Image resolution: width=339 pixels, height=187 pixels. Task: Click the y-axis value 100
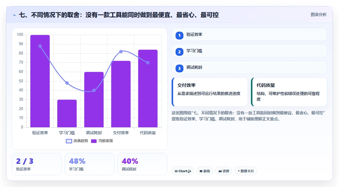click(x=20, y=35)
